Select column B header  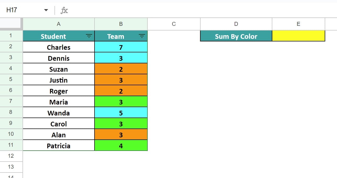[121, 24]
